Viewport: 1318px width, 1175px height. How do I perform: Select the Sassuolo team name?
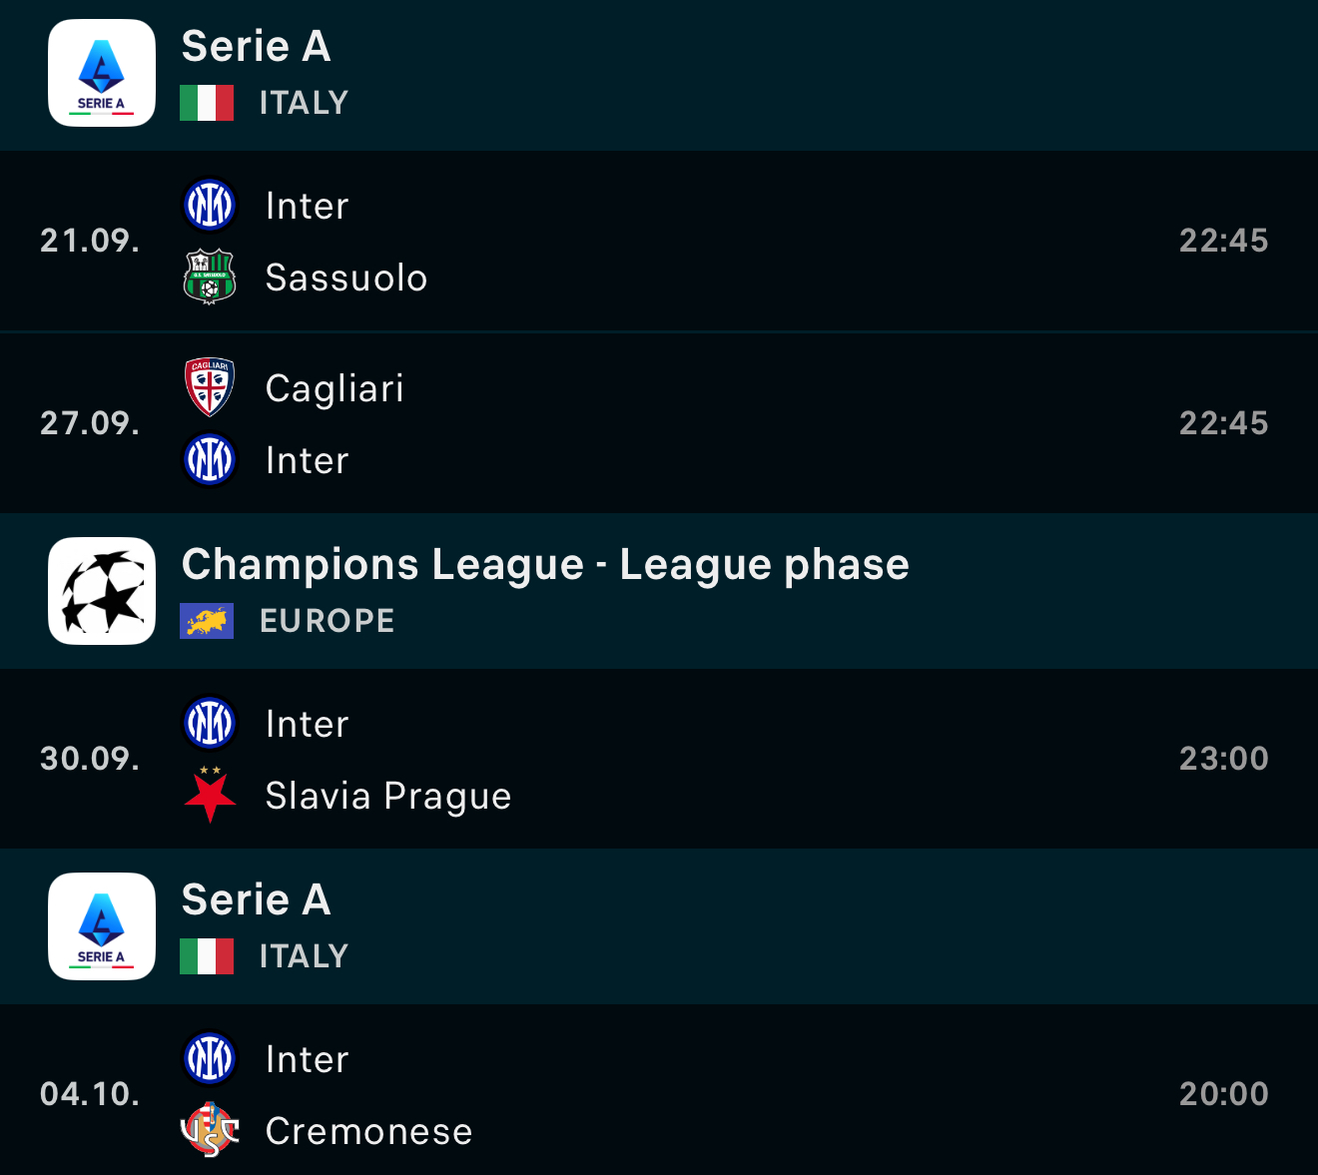pos(346,278)
